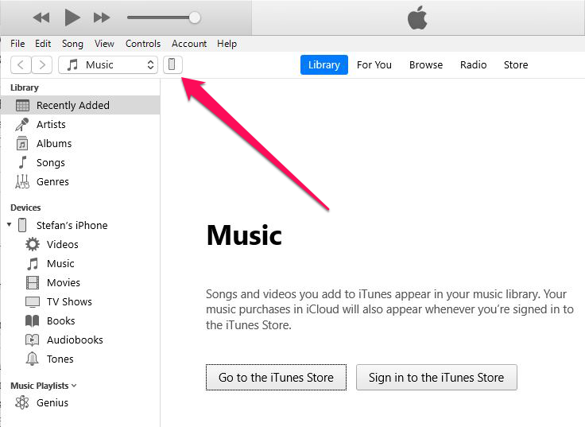Screen dimensions: 585x427
Task: Go back with the left arrow button
Action: [x=21, y=64]
